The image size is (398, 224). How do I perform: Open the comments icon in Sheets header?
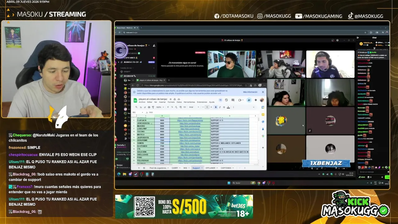[x=233, y=100]
